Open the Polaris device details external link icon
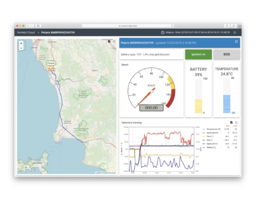 tap(236, 41)
